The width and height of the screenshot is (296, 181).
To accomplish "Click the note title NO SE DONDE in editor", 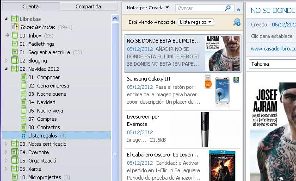I will pos(273,10).
